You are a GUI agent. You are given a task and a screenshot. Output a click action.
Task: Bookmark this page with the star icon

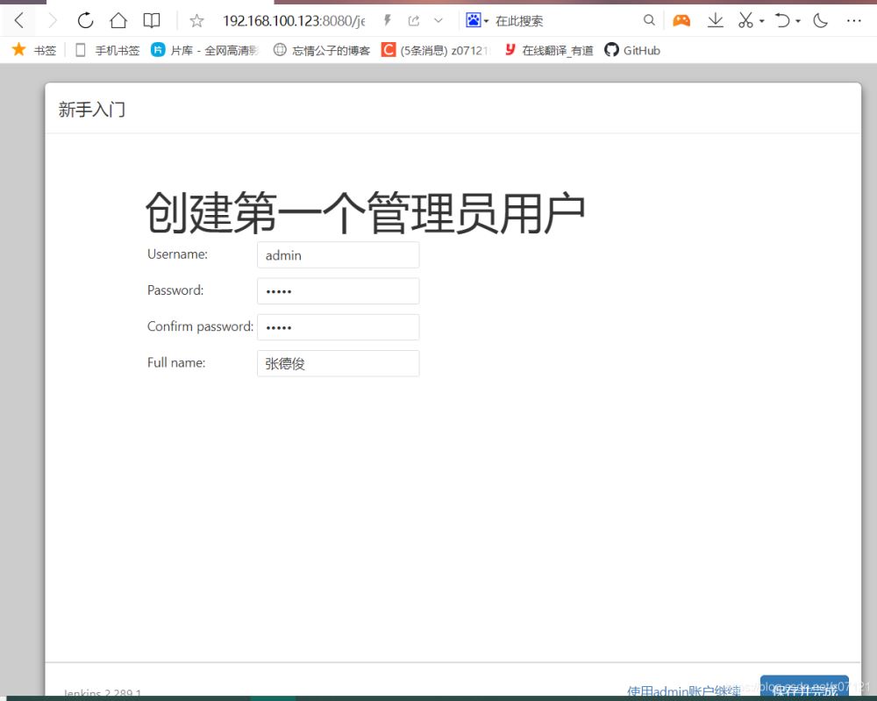pyautogui.click(x=196, y=20)
